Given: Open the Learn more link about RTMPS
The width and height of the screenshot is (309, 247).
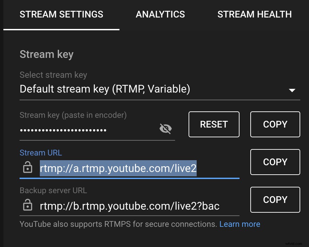Looking at the screenshot, I should (240, 224).
